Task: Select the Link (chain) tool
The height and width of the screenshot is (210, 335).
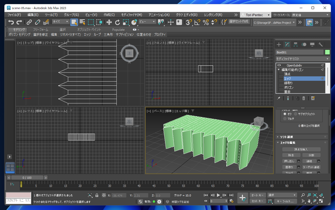Action: tap(29, 22)
